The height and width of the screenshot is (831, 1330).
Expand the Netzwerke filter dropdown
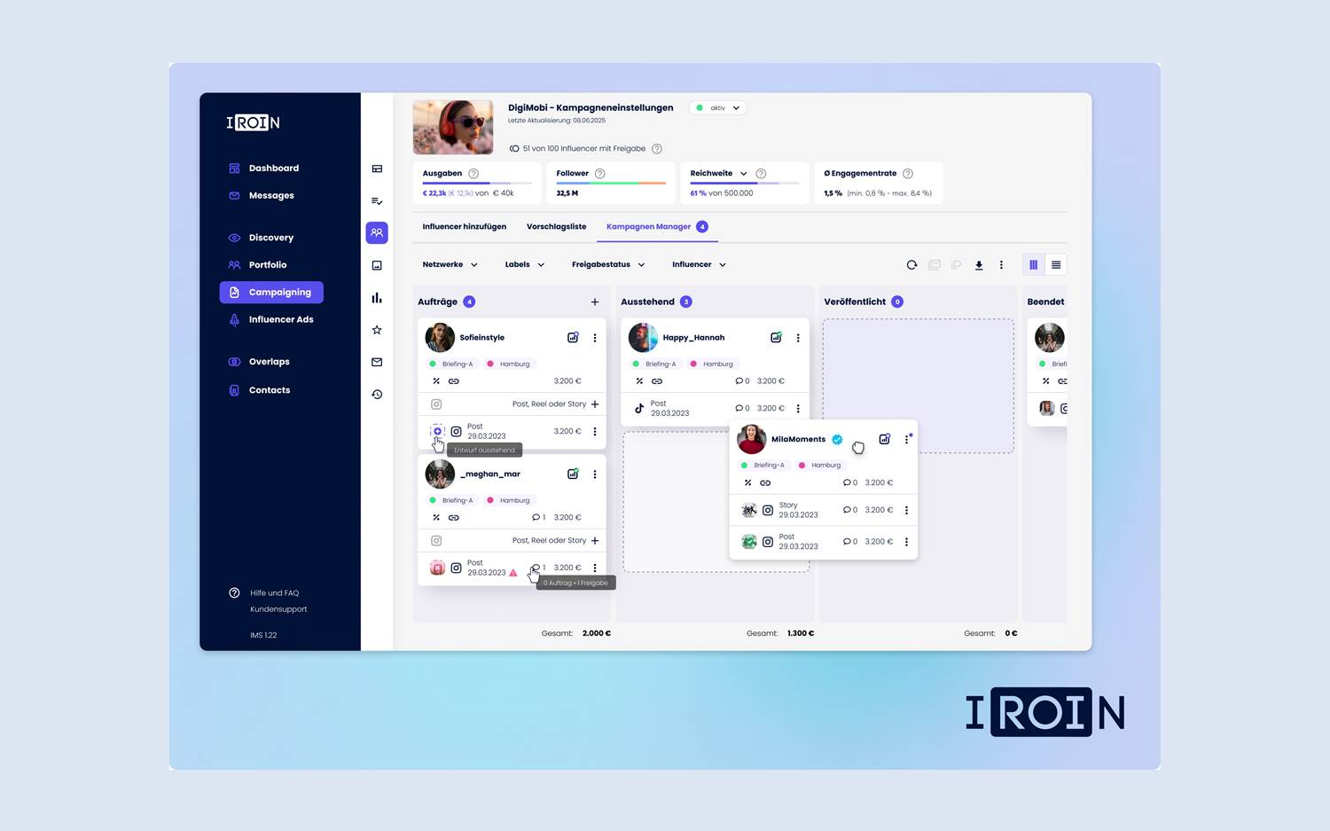(450, 265)
